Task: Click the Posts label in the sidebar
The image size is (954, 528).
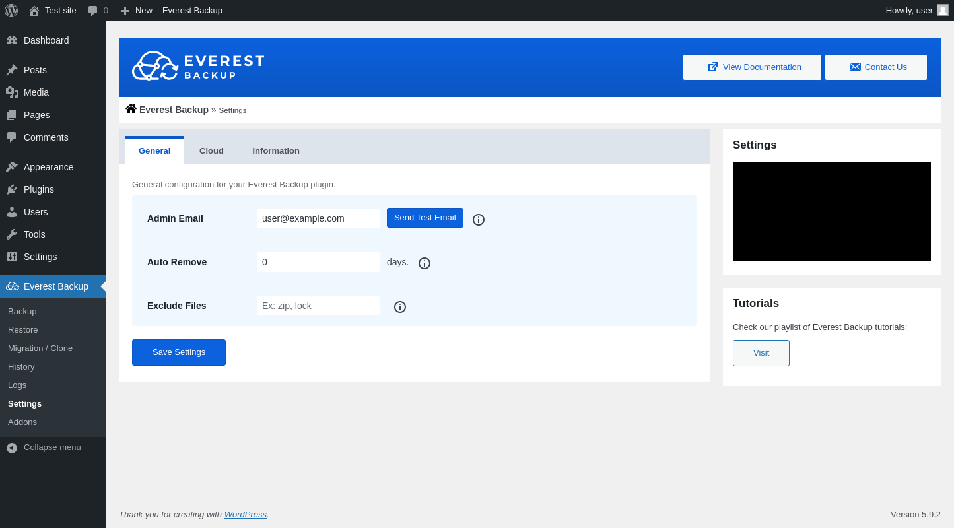Action: [x=35, y=70]
